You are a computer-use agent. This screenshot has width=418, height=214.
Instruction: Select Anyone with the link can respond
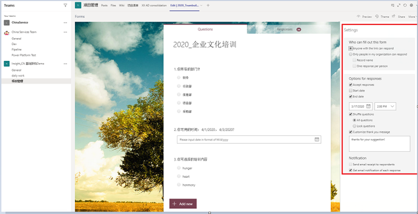[350, 49]
